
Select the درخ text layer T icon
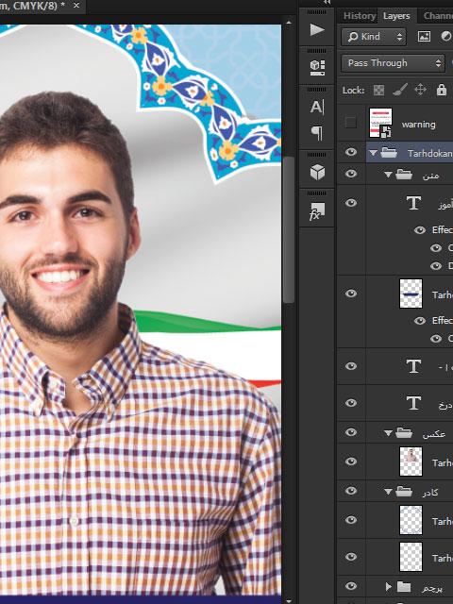pos(413,403)
